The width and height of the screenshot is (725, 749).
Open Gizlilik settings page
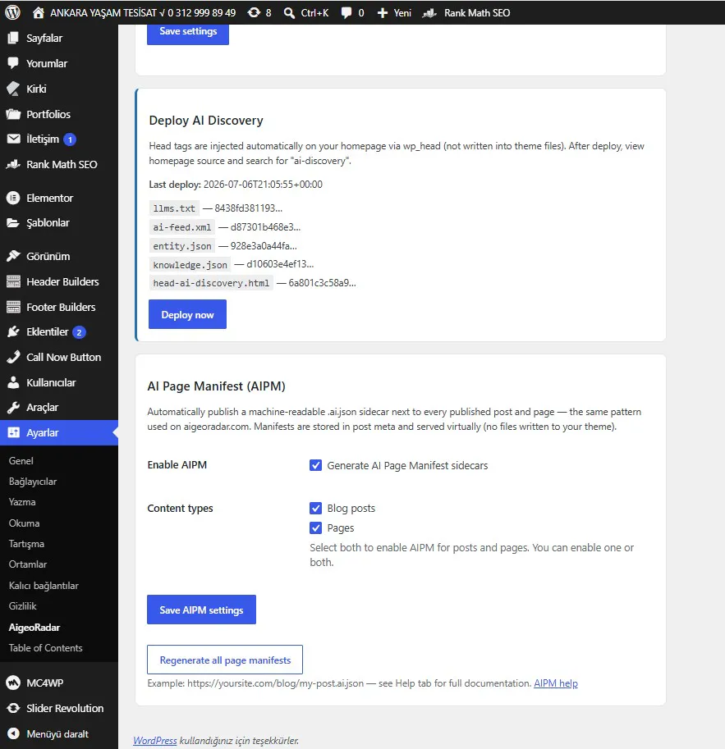pyautogui.click(x=22, y=605)
